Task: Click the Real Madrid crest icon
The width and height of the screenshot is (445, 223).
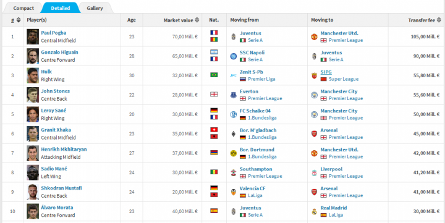Action: [314, 211]
